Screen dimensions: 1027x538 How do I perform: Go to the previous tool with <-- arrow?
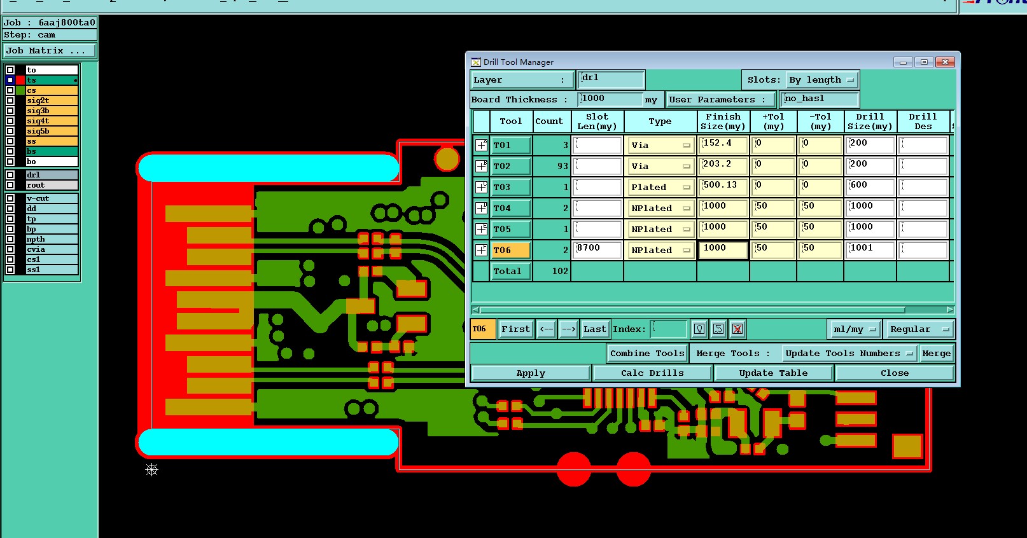pyautogui.click(x=547, y=329)
